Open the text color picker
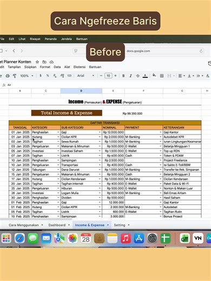This screenshot has height=281, width=211. 145,76
